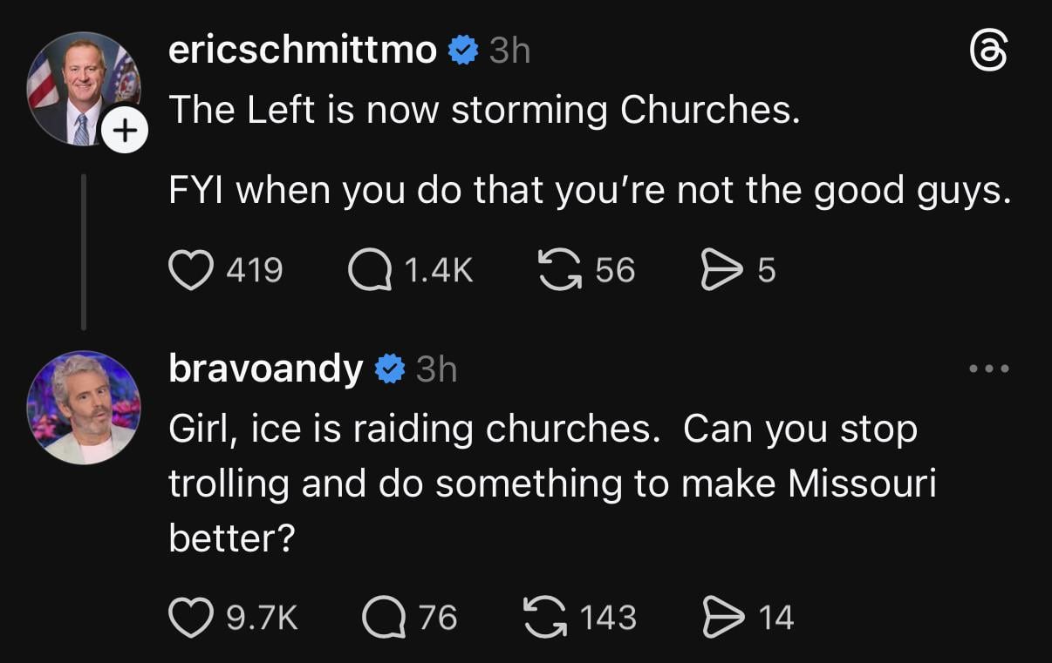
Task: Open the bravoandy username link
Action: coord(265,369)
